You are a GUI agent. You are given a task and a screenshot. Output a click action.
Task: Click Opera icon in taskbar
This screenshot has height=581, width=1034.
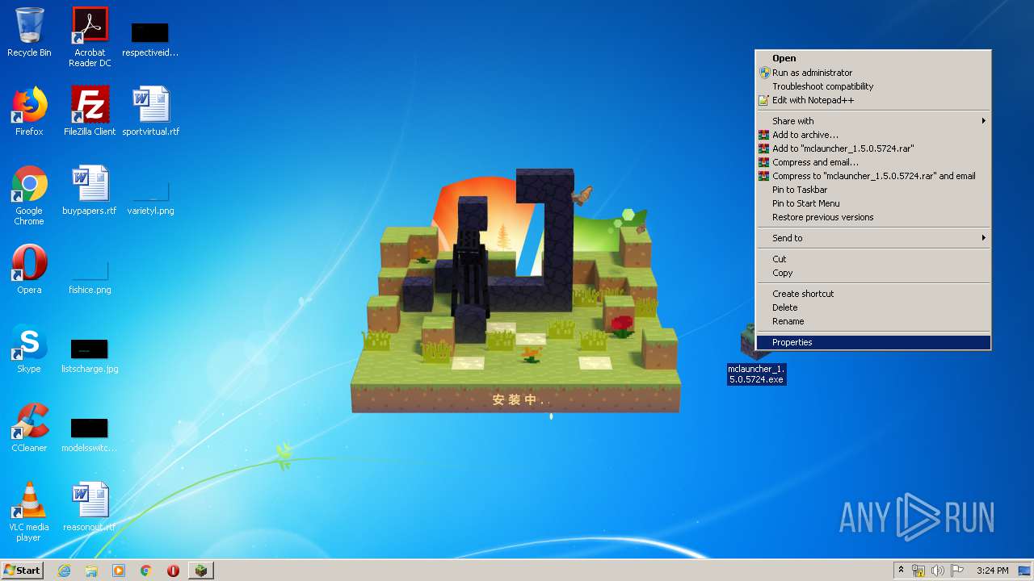(173, 571)
